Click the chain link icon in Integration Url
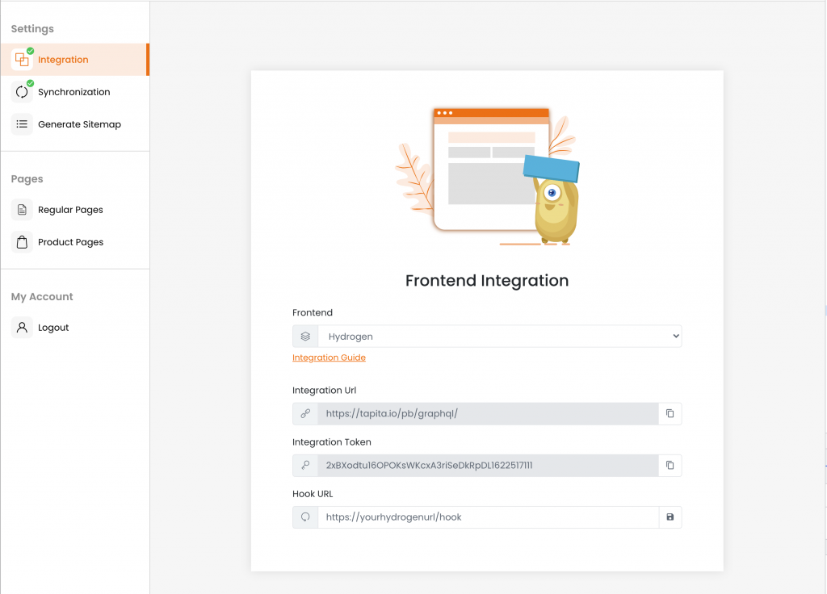Image resolution: width=827 pixels, height=594 pixels. tap(305, 414)
